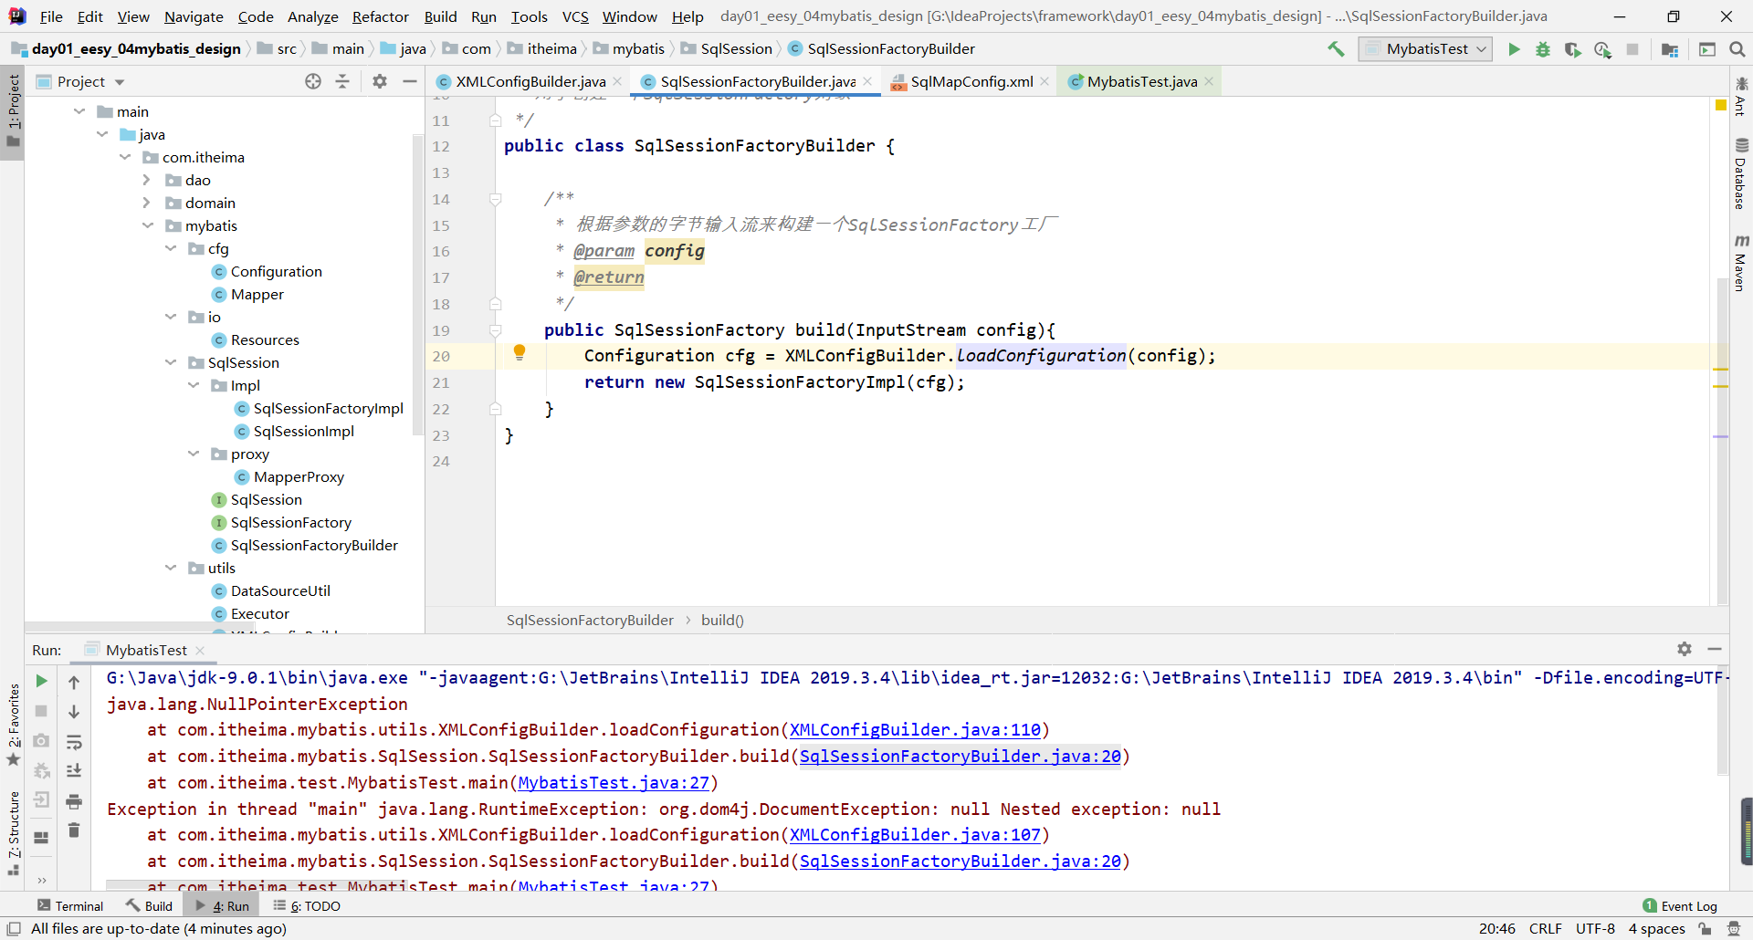Collapse the proxy package
Viewport: 1753px width, 940px height.
pyautogui.click(x=194, y=454)
